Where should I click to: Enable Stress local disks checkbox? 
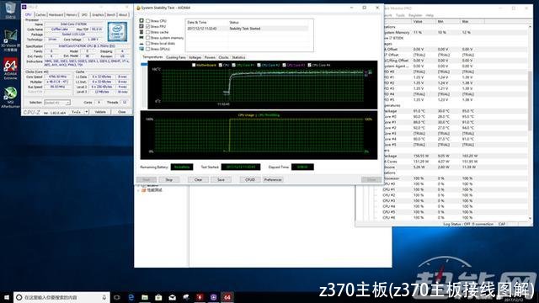[148, 43]
